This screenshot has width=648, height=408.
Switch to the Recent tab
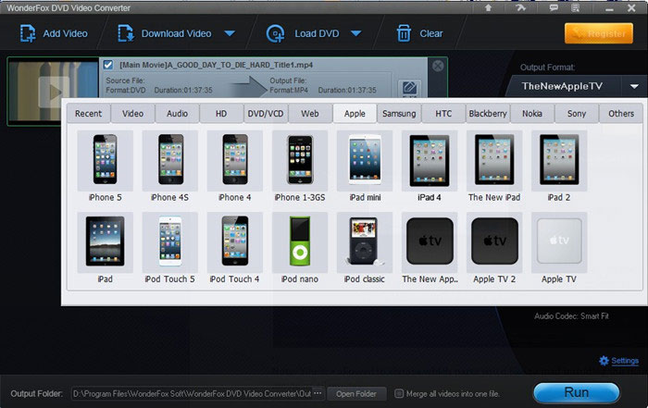89,114
